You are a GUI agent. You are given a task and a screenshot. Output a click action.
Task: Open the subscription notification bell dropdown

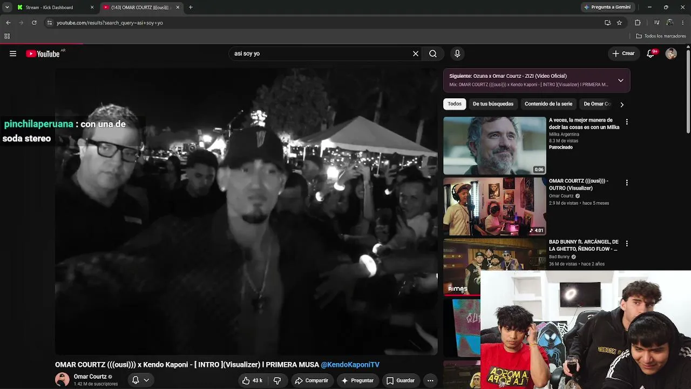point(140,380)
